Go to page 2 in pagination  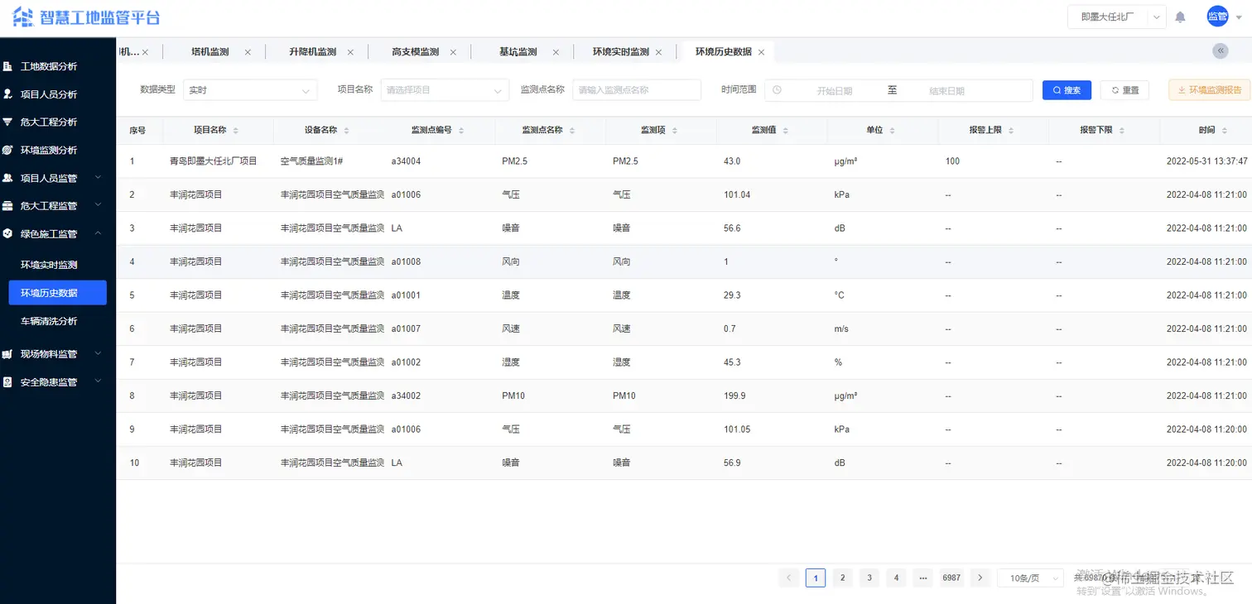pyautogui.click(x=842, y=578)
